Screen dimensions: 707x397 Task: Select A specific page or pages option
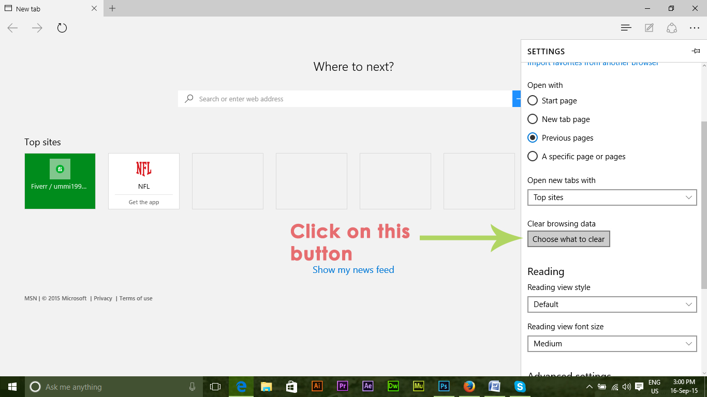point(533,156)
